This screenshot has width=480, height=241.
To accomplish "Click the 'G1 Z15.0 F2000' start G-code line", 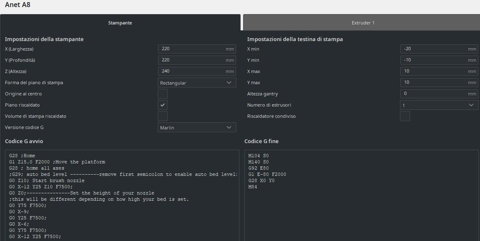I will [x=57, y=162].
